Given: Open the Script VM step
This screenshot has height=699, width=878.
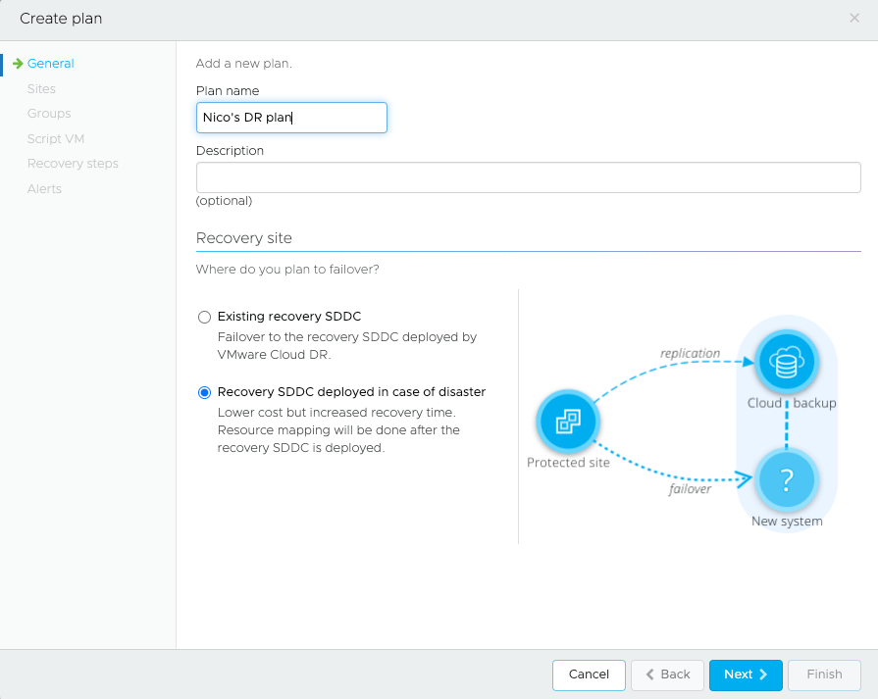Looking at the screenshot, I should 56,139.
